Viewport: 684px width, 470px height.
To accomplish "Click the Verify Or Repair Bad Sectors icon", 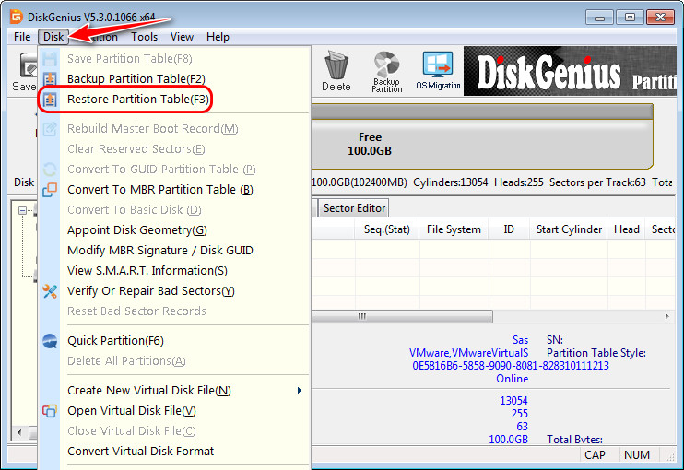I will [x=50, y=291].
